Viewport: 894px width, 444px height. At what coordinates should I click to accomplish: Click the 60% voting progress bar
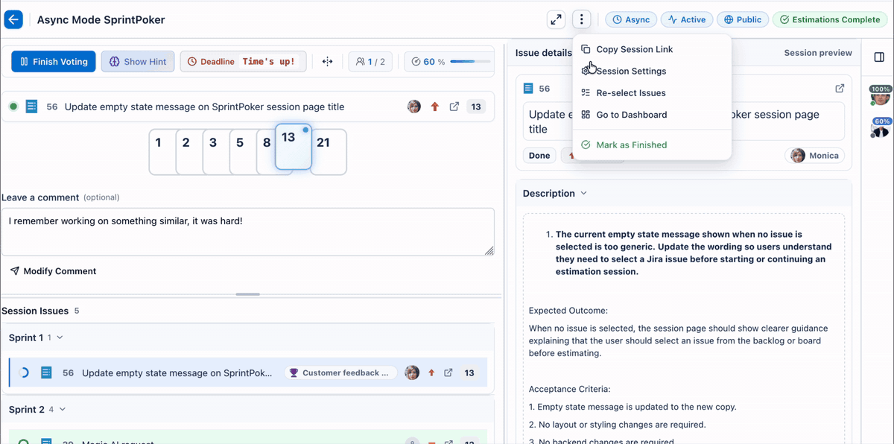pos(470,62)
